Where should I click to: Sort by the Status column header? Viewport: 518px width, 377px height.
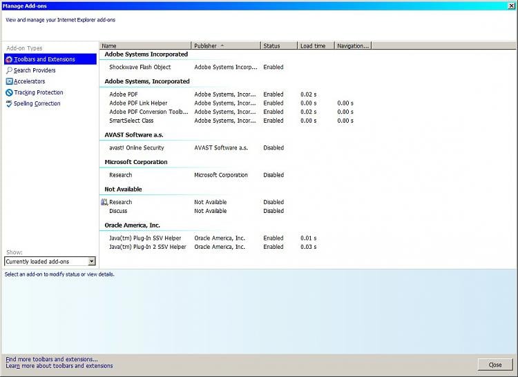[x=279, y=45]
